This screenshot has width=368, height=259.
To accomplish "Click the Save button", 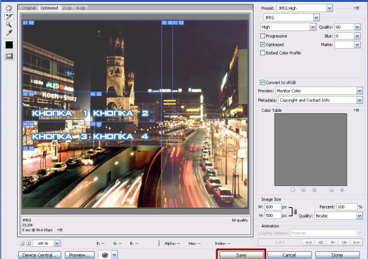I will tap(241, 255).
